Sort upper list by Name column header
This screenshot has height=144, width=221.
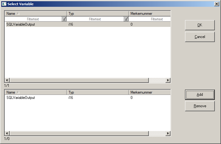pos(35,14)
